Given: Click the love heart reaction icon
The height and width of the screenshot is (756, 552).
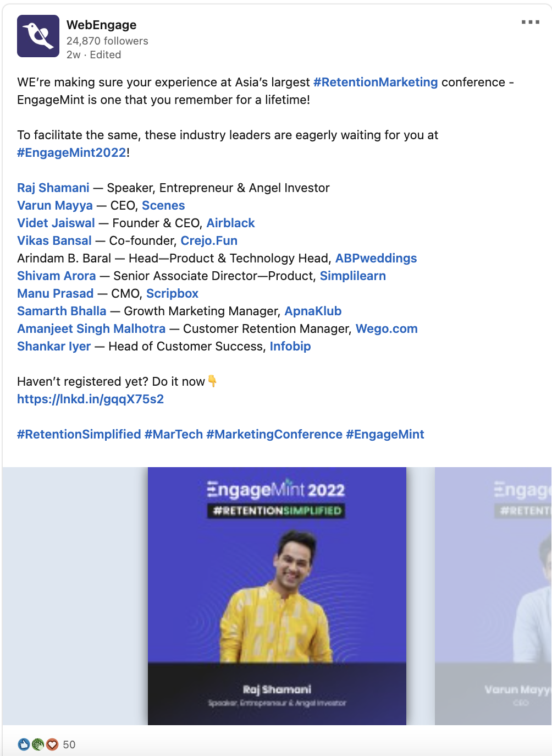Looking at the screenshot, I should click(52, 744).
